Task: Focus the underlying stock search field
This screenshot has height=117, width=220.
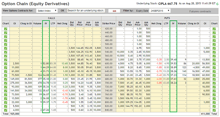Action: coord(86,11)
